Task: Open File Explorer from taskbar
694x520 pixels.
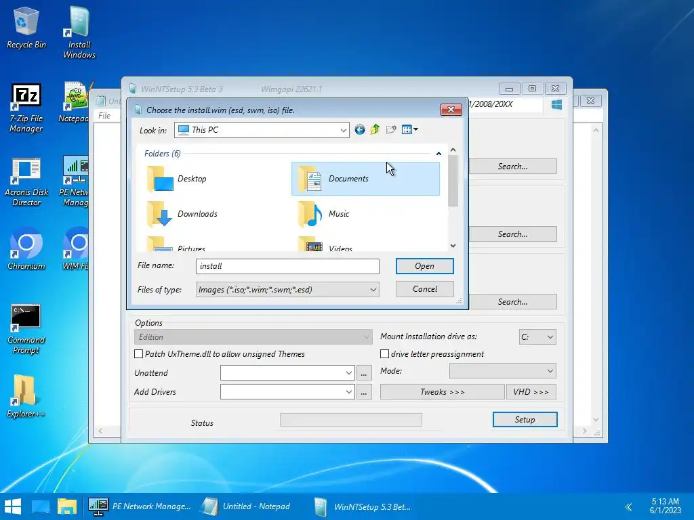Action: coord(67,506)
